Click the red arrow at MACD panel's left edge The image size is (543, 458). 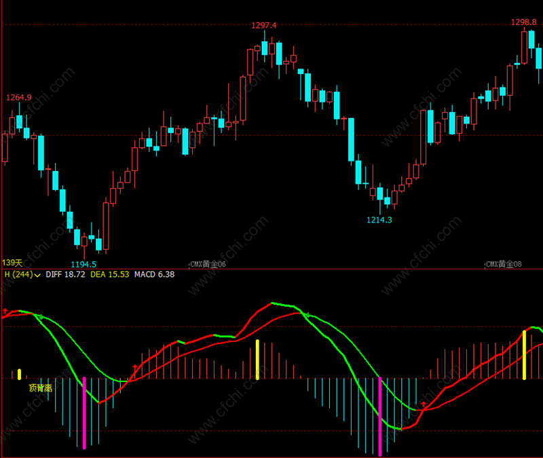[x=5, y=311]
